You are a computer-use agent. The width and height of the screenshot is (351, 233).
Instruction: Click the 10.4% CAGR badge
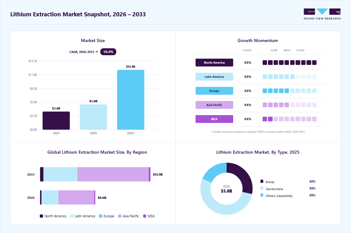pos(108,52)
